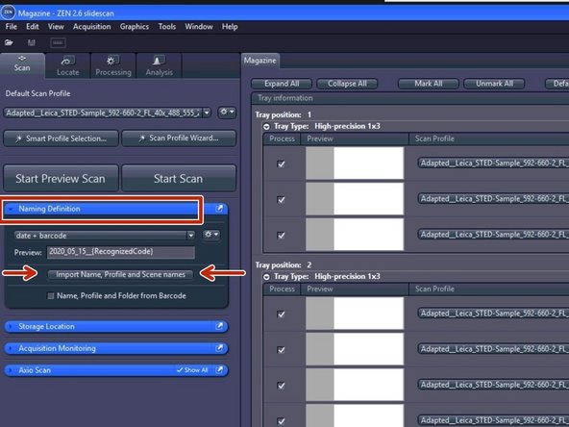Uncheck Process for second slide of tray 1
The height and width of the screenshot is (427, 569).
point(281,199)
